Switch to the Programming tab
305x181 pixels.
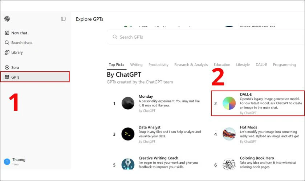coord(284,64)
